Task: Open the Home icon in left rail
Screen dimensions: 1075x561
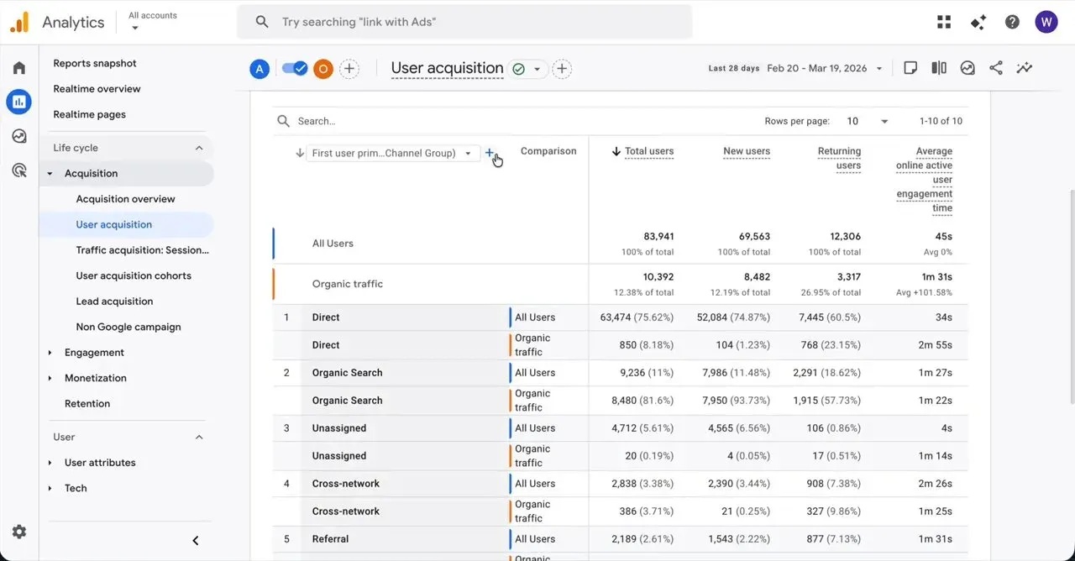Action: [x=19, y=68]
